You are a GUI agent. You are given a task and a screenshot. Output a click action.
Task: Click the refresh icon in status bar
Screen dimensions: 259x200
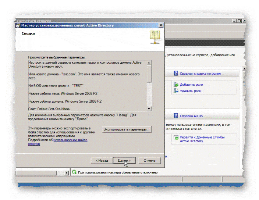[74, 172]
